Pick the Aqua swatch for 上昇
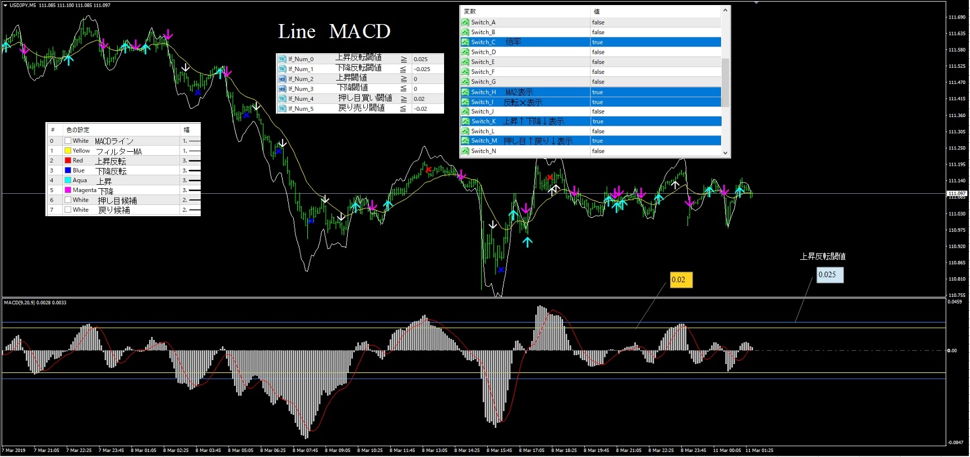 pos(68,180)
